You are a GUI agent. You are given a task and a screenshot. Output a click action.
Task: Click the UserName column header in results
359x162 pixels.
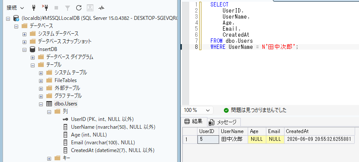coord(233,131)
